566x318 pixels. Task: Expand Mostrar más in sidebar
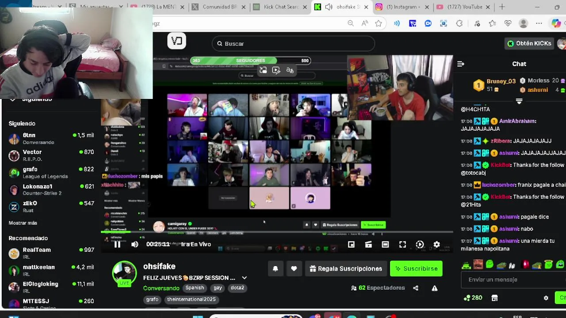[x=23, y=223]
